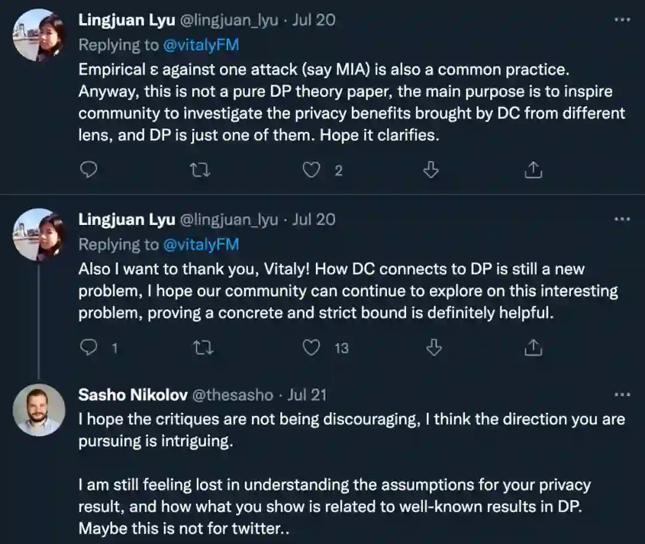Screen dimensions: 645x544
Task: Open more options on first tweet
Action: click(x=622, y=20)
